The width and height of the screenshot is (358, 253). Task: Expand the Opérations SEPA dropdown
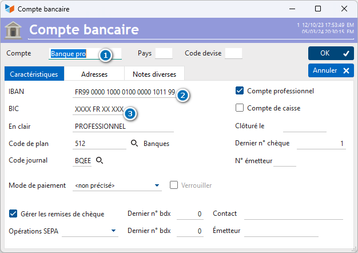90,231
